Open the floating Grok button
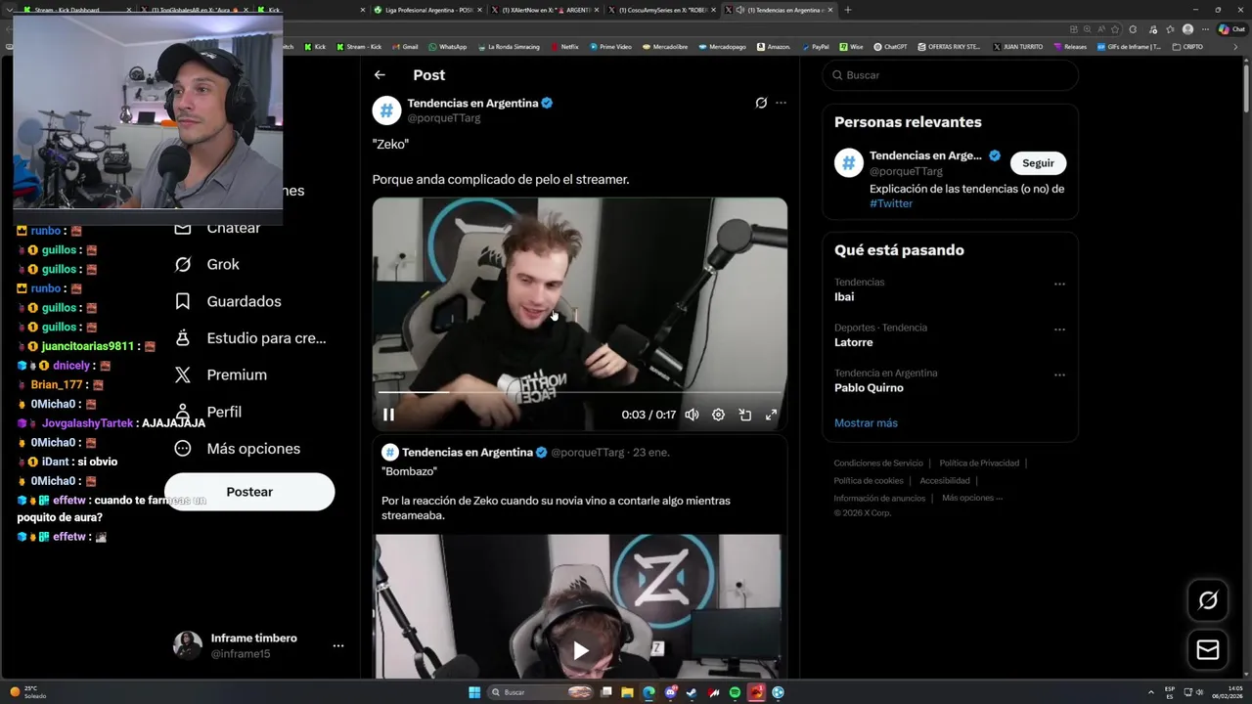The height and width of the screenshot is (704, 1252). coord(1208,600)
